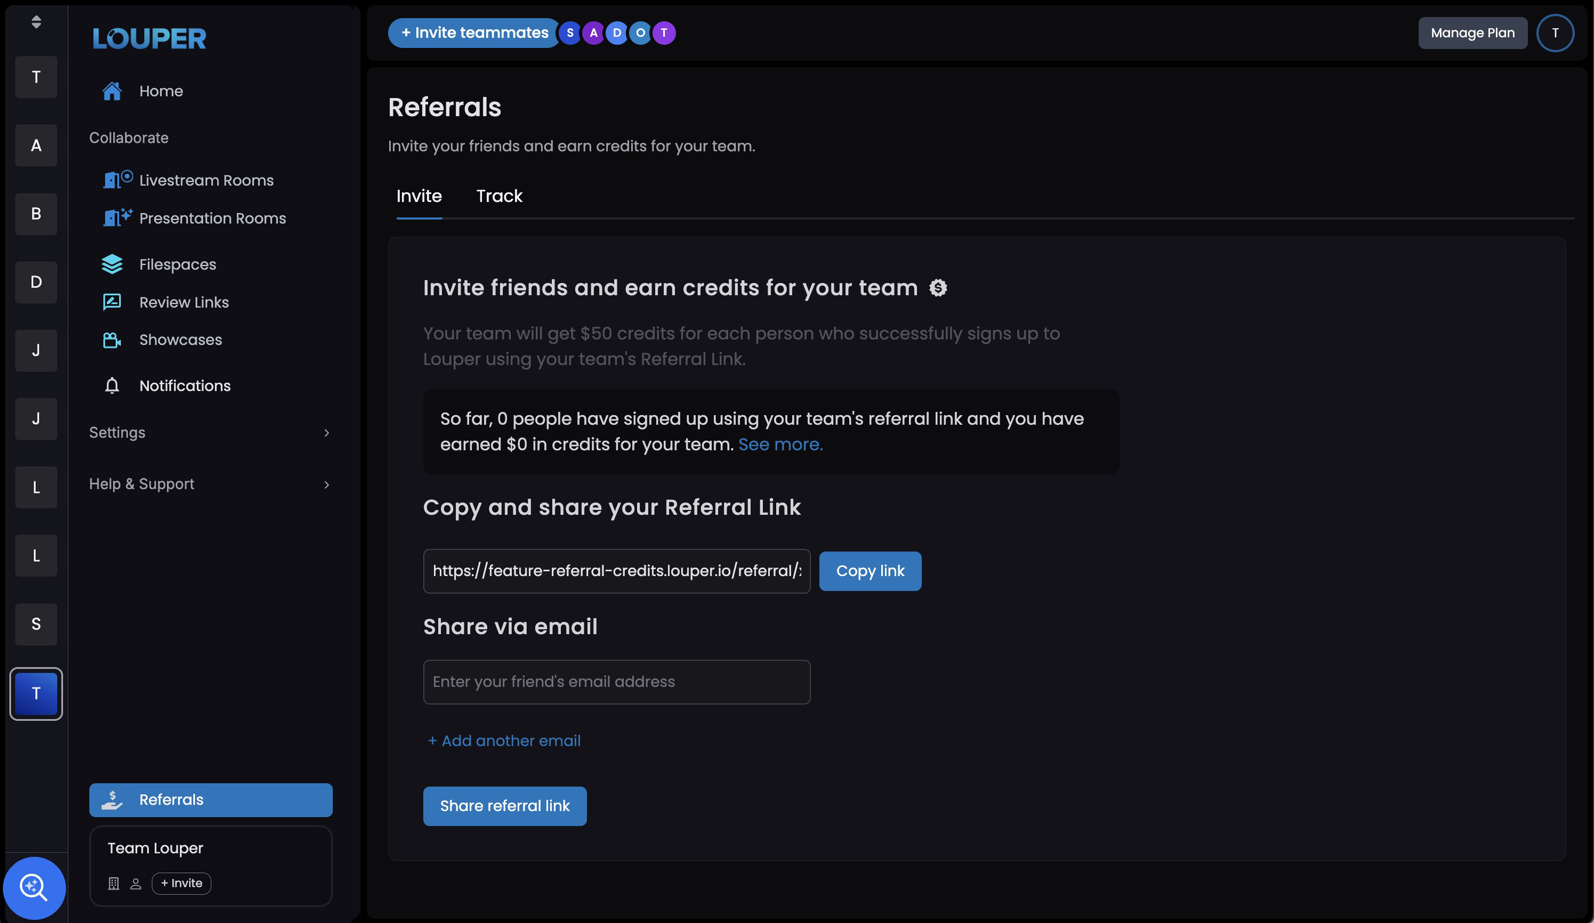Click the friend's email address input field
This screenshot has height=923, width=1594.
[x=616, y=682]
